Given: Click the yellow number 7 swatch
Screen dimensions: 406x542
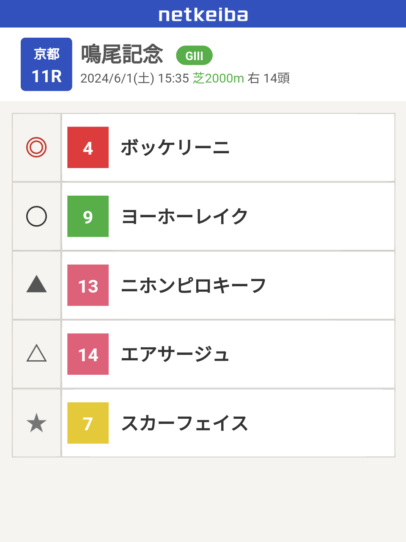Looking at the screenshot, I should point(88,423).
